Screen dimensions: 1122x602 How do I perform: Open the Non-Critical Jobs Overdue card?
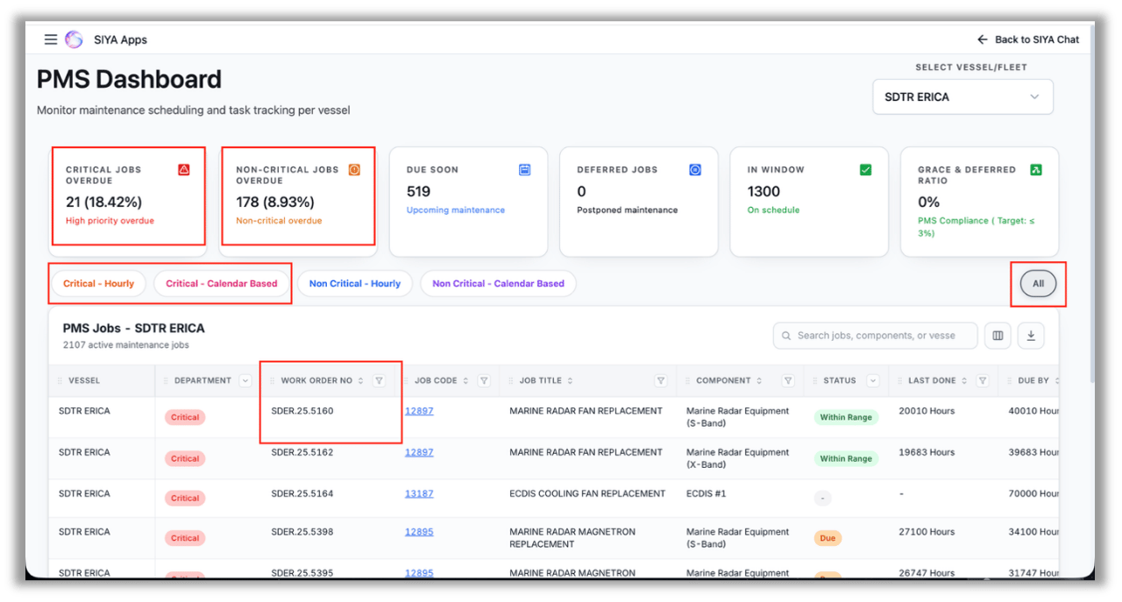click(298, 201)
